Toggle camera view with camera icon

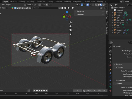click(x=70, y=30)
